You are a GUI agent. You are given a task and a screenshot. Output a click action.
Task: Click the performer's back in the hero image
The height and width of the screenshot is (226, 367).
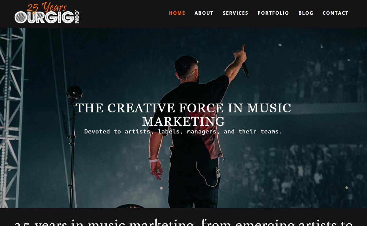click(x=193, y=116)
